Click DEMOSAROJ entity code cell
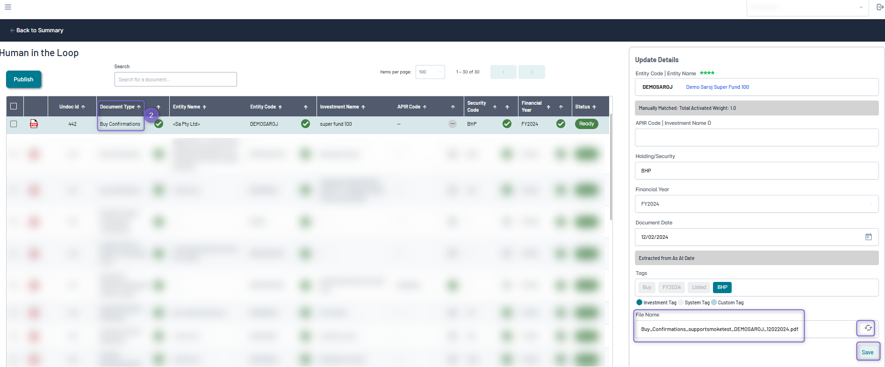The height and width of the screenshot is (367, 885). 264,124
